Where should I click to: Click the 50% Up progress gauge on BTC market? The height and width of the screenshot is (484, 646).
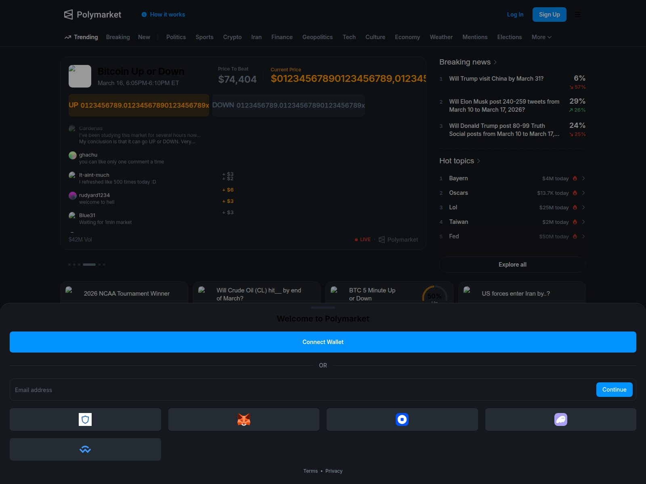[x=434, y=297]
